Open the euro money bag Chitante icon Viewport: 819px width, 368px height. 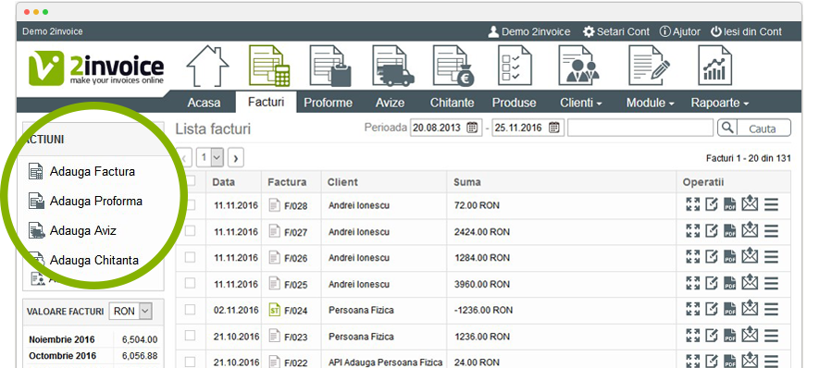coord(453,66)
